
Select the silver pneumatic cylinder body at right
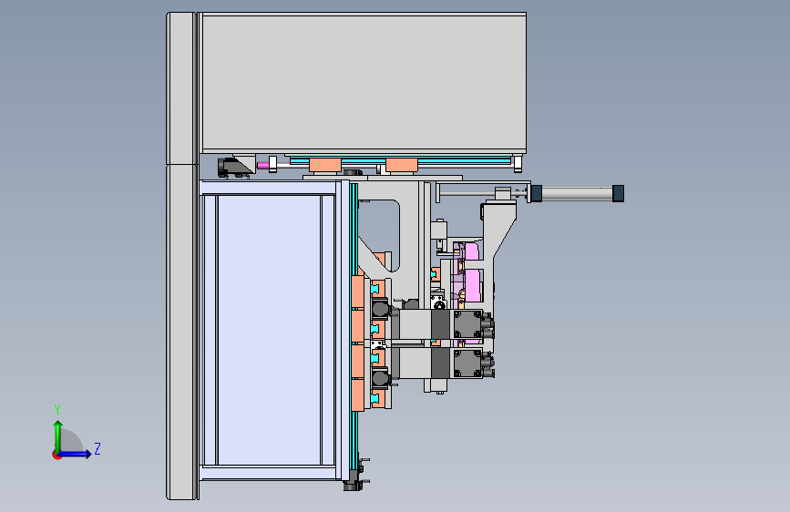coord(577,193)
